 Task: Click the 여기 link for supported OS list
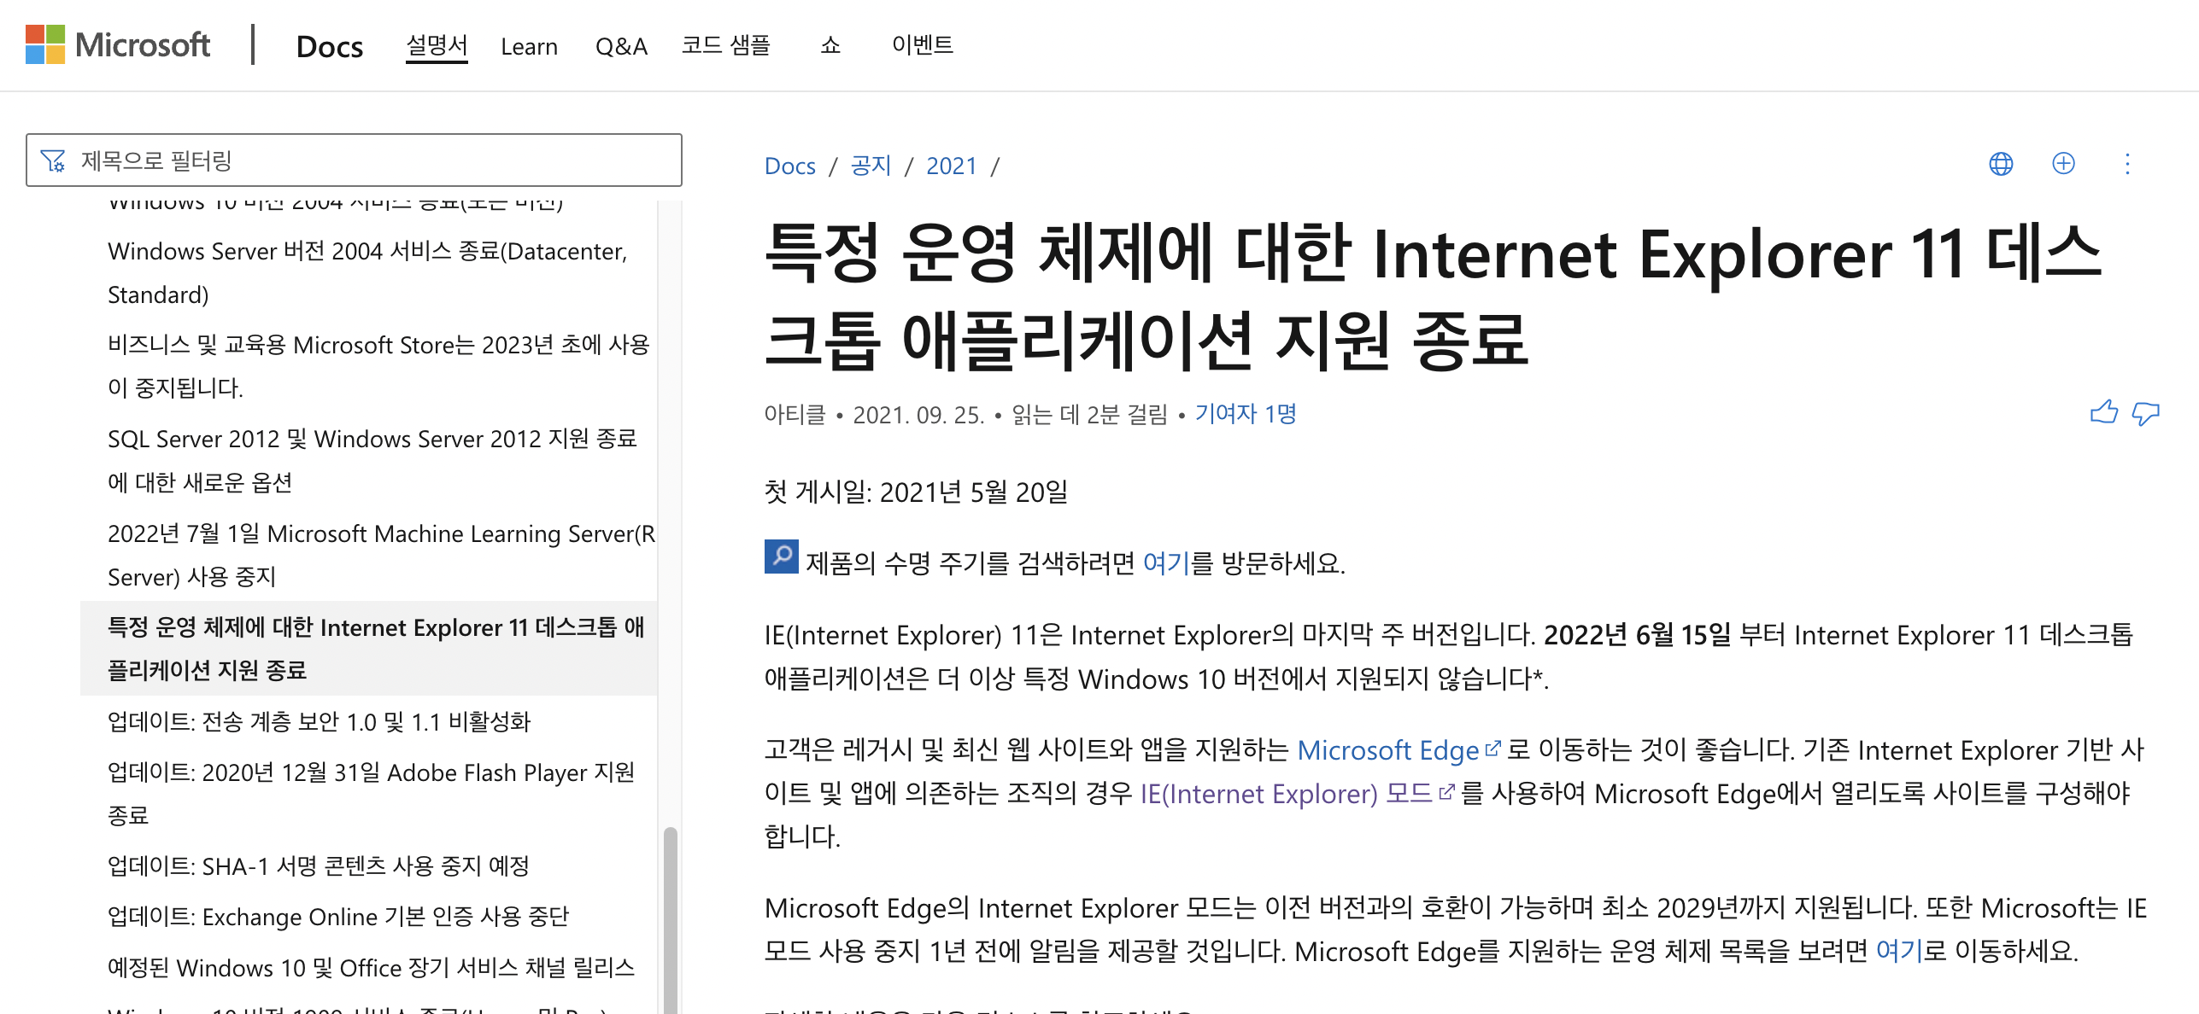(1898, 951)
